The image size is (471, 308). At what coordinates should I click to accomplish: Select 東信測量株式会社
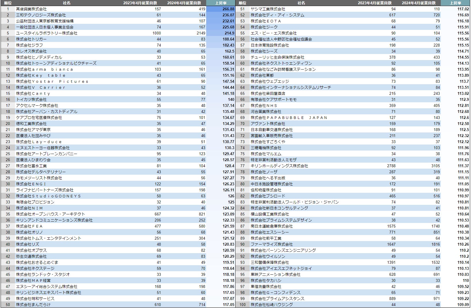[266, 286]
